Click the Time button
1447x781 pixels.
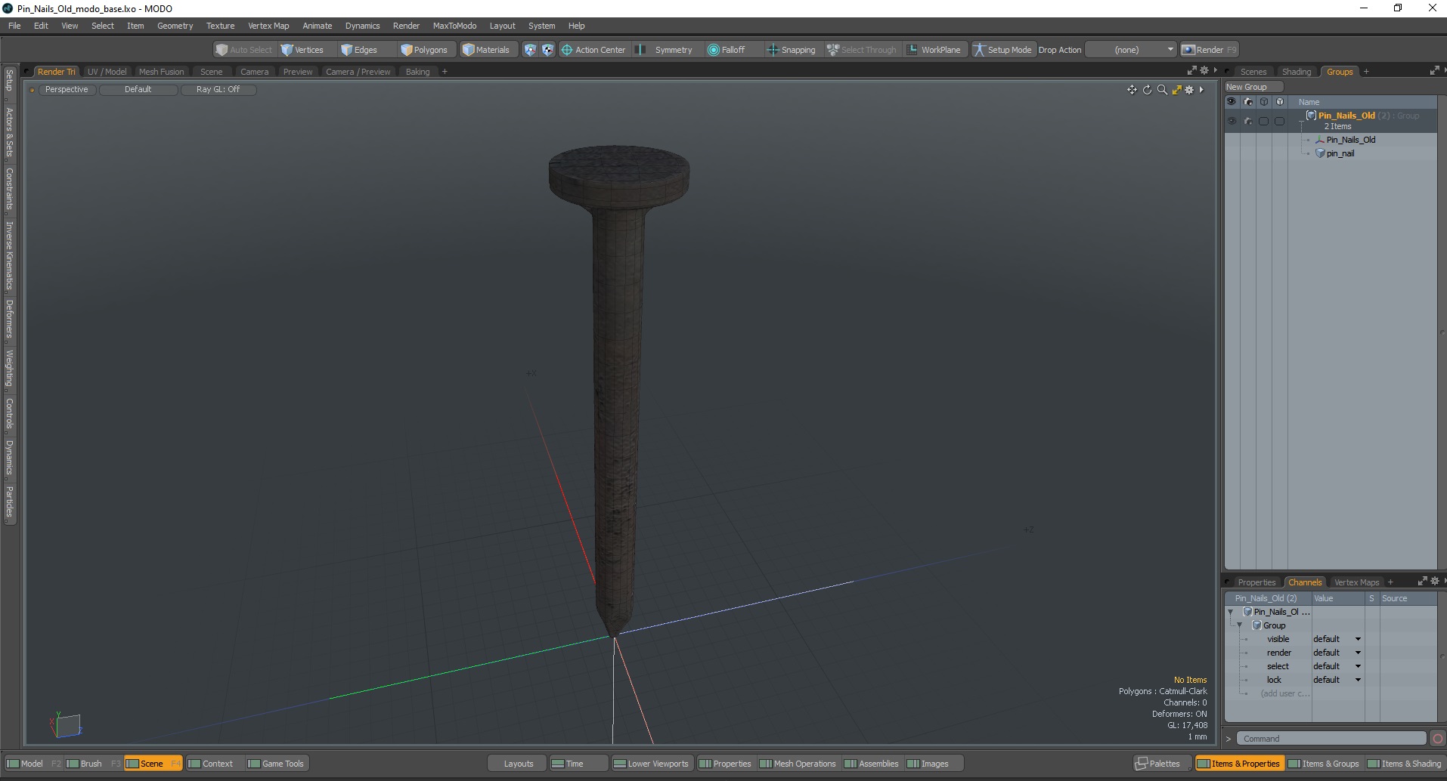coord(578,764)
